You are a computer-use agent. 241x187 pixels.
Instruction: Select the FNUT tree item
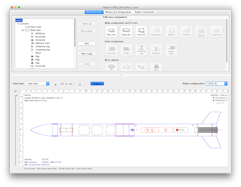pos(38,53)
